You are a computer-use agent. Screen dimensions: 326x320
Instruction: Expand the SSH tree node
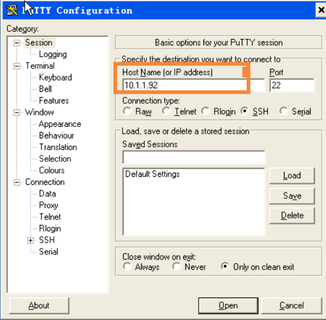point(30,240)
